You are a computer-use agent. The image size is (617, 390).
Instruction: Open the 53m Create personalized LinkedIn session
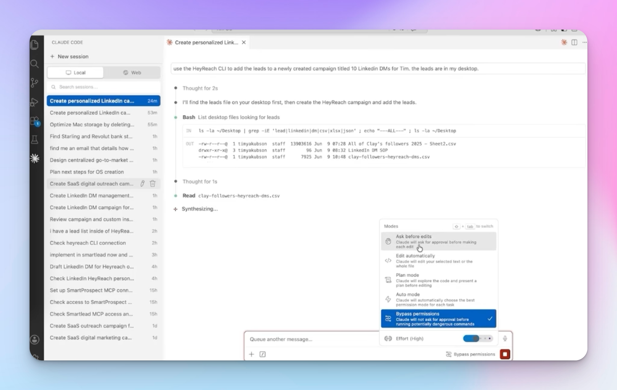pos(104,113)
